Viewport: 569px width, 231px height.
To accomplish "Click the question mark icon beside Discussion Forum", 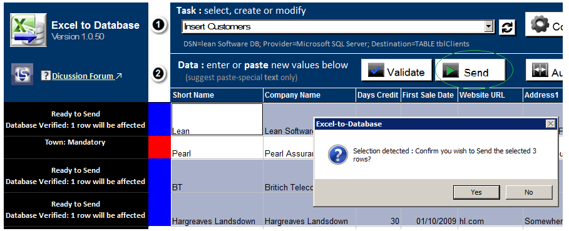I will [45, 76].
